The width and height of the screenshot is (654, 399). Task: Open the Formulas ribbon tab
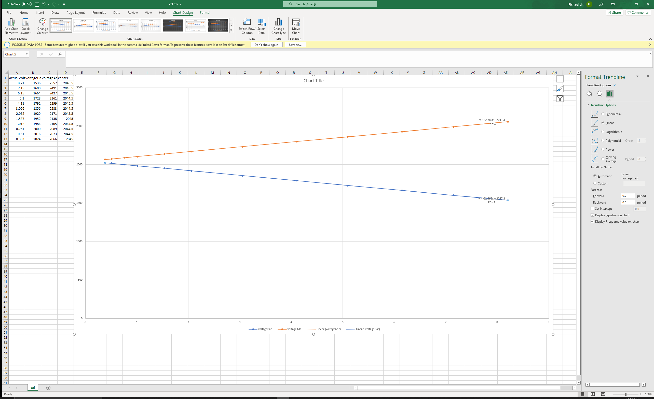[99, 12]
